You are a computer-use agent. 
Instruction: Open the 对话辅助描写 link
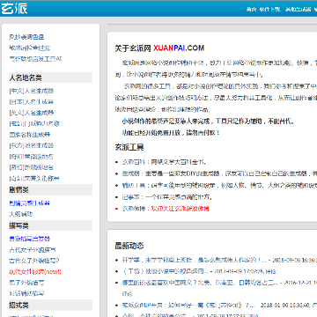point(26,293)
